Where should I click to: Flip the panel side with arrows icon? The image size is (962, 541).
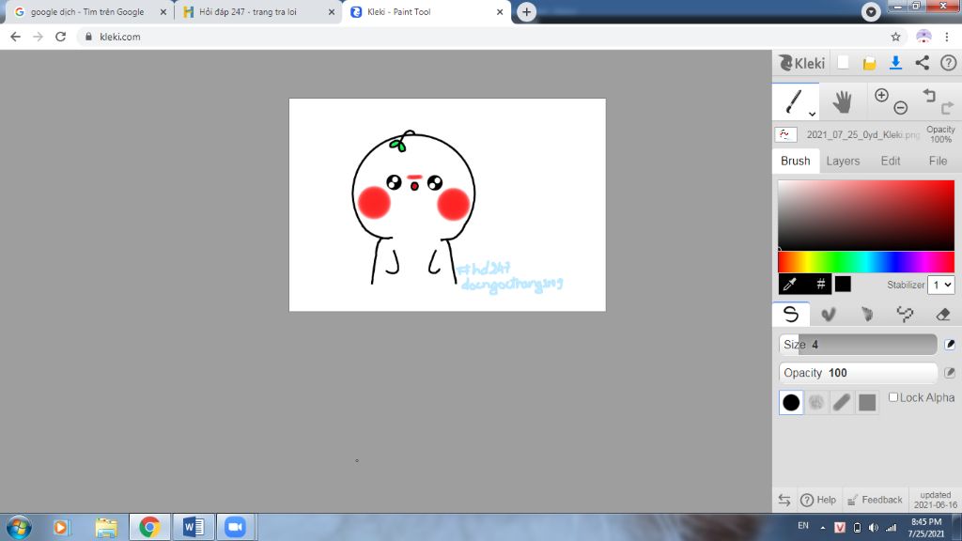click(784, 500)
